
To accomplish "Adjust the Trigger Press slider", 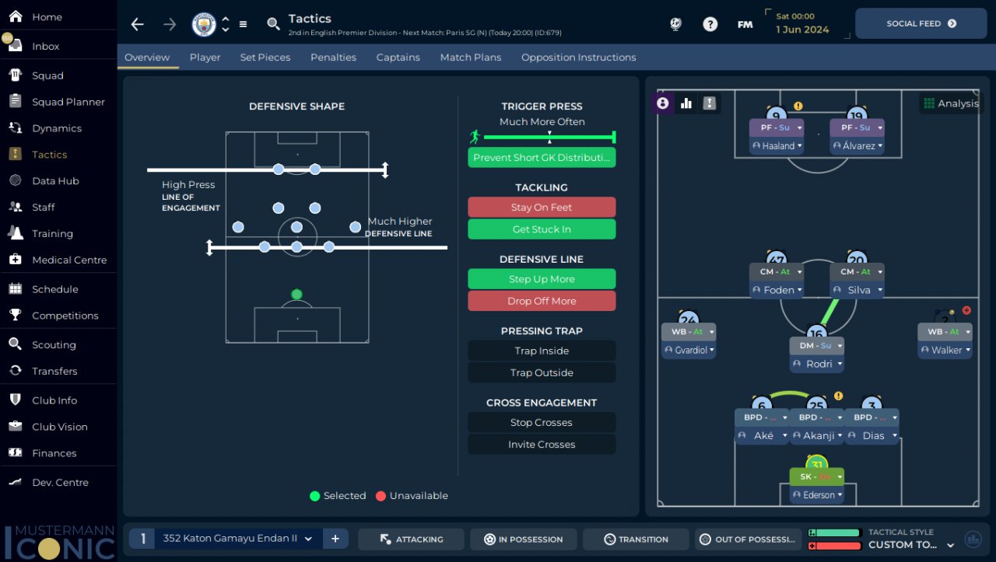I will 549,138.
